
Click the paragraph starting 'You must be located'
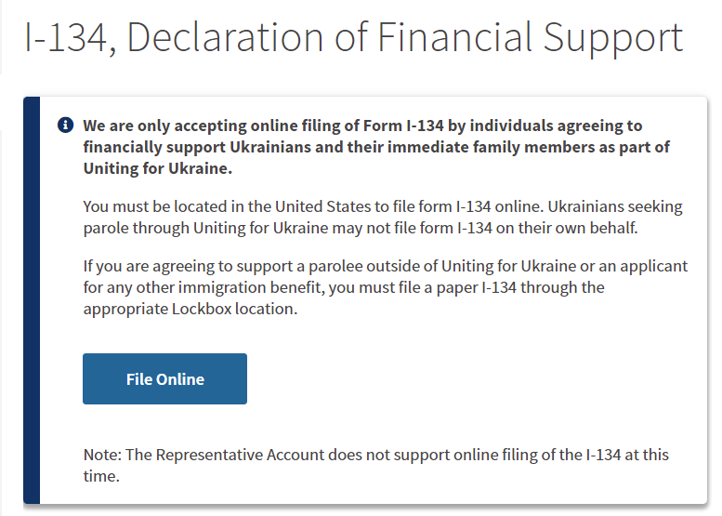pyautogui.click(x=383, y=218)
